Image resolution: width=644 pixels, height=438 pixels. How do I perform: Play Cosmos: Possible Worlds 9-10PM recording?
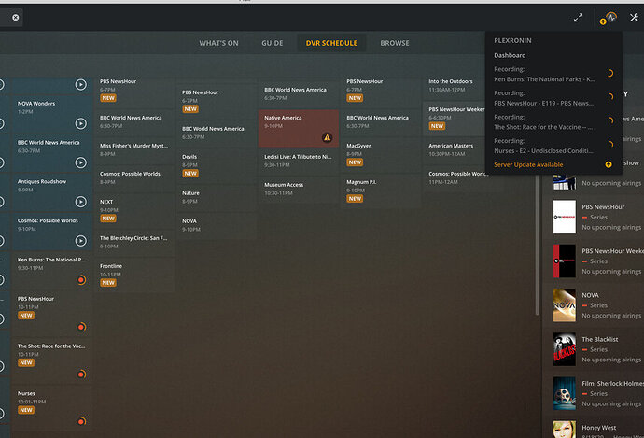[x=81, y=240]
